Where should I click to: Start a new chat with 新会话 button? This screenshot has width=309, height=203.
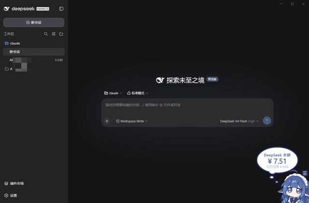coord(34,23)
